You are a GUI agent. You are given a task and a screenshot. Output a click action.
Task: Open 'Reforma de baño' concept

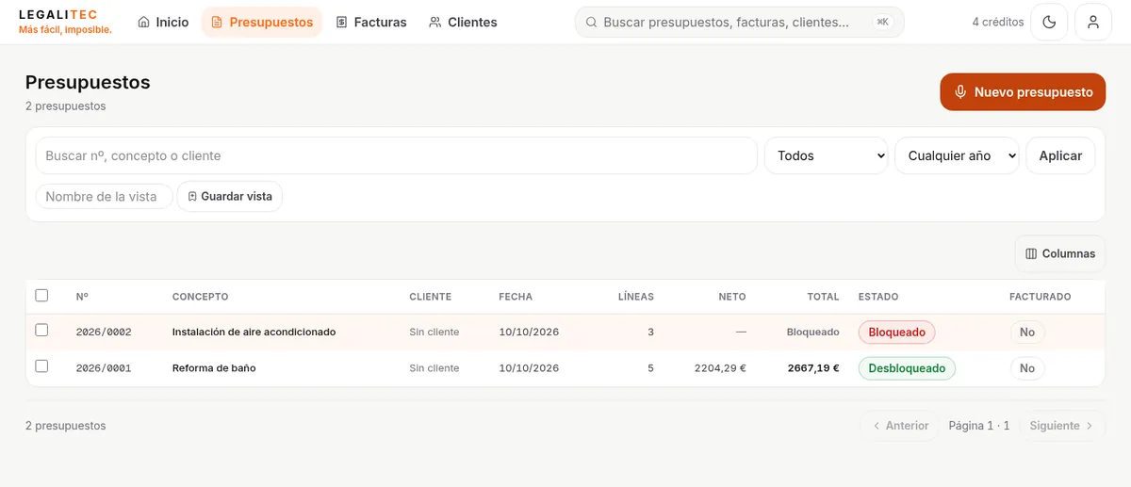coord(214,367)
